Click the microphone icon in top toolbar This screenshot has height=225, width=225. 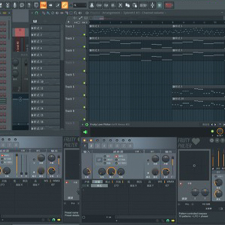[x=15, y=5]
